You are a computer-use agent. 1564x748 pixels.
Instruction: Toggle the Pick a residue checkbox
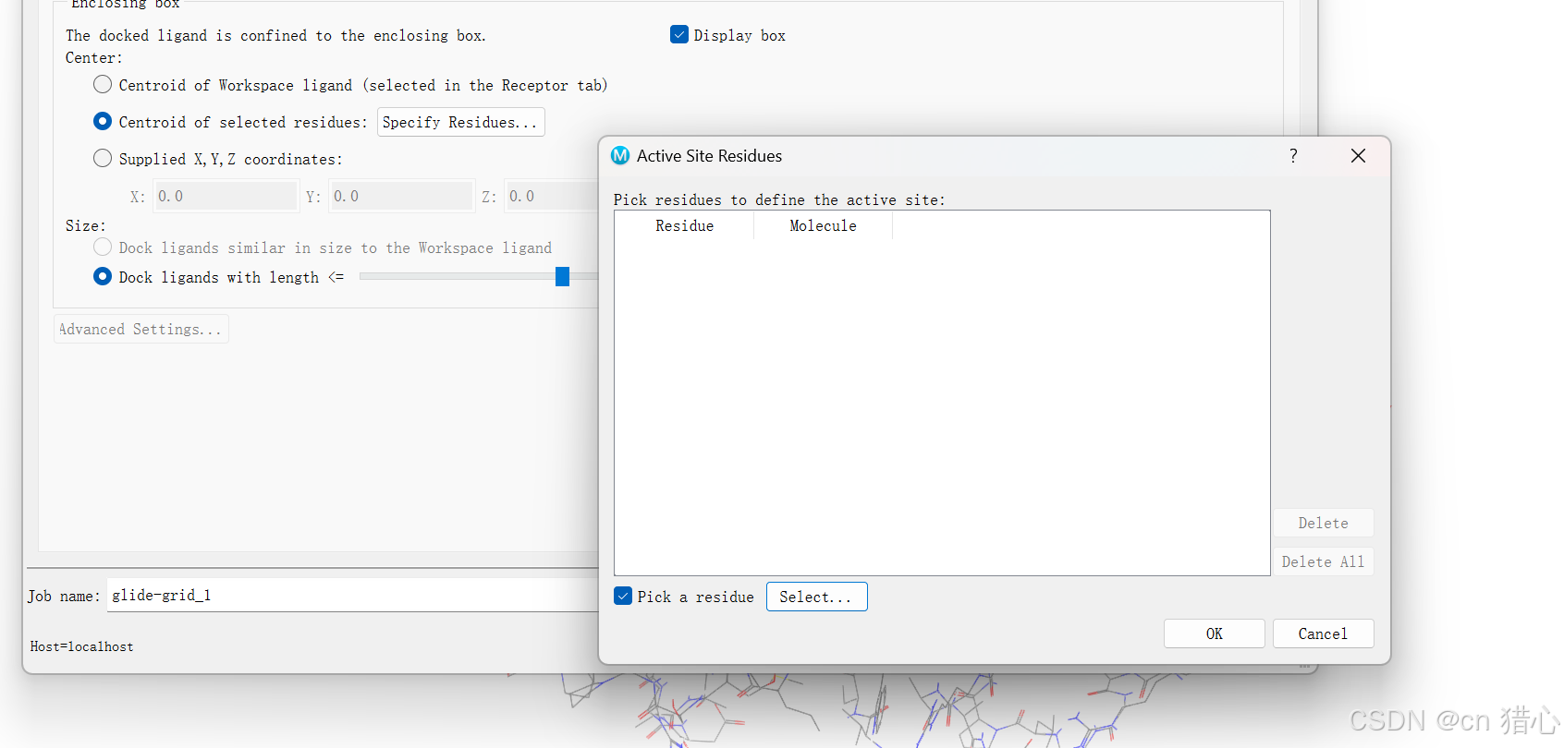point(623,597)
